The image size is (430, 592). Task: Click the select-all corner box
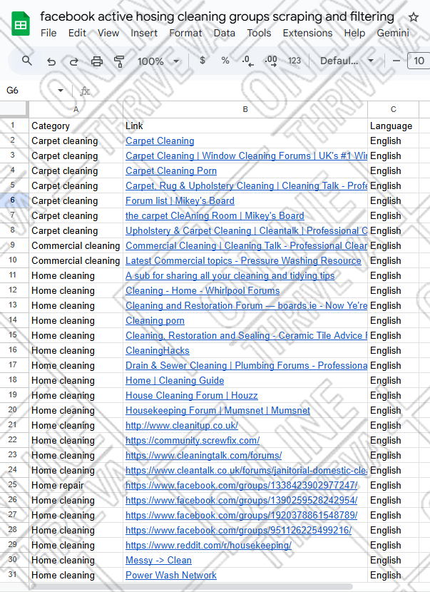tap(14, 110)
